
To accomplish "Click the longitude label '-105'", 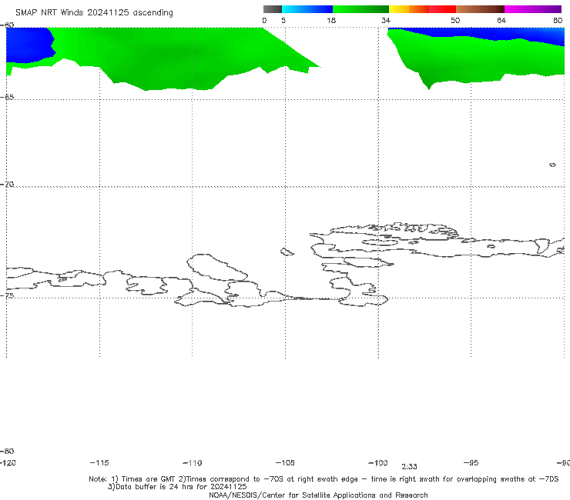I will (x=285, y=462).
